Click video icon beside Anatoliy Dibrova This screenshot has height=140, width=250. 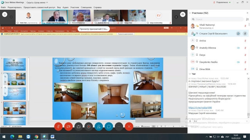coord(238,48)
